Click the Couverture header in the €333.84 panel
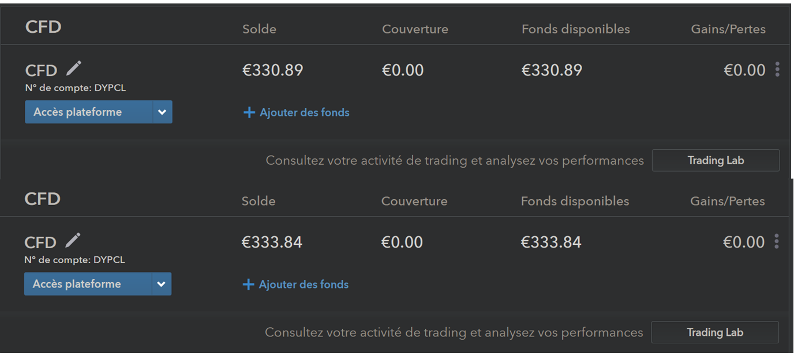This screenshot has width=794, height=356. 414,201
